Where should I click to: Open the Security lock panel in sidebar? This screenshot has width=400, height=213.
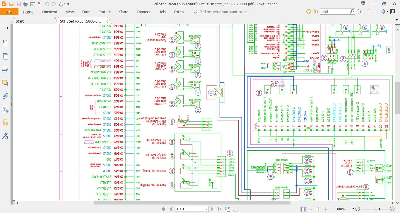coord(5,122)
